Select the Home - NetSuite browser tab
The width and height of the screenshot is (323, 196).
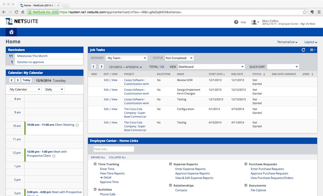coord(39,5)
